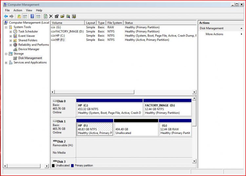The width and height of the screenshot is (246, 176).
Task: Click the Disk 0 drive icon
Action: click(55, 101)
